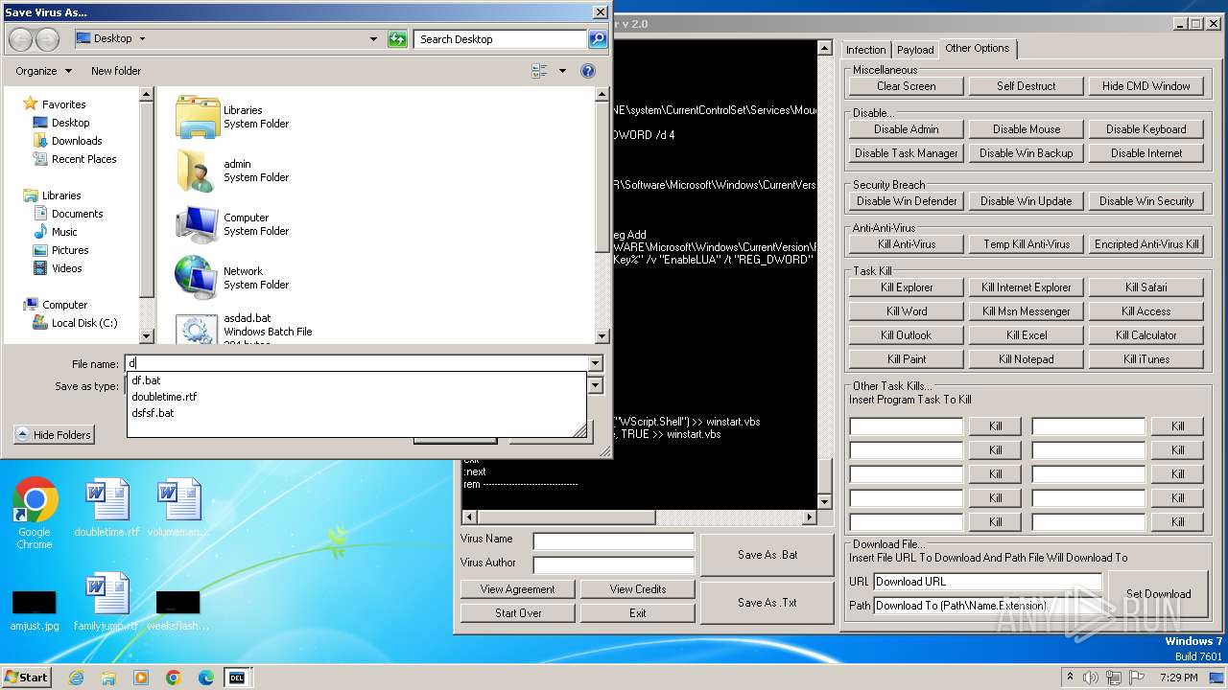Click Hide Folders in the save dialog

(x=54, y=434)
